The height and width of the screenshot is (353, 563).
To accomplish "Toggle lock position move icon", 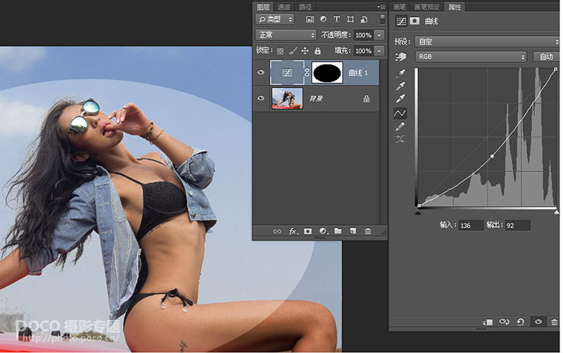I will pyautogui.click(x=305, y=51).
